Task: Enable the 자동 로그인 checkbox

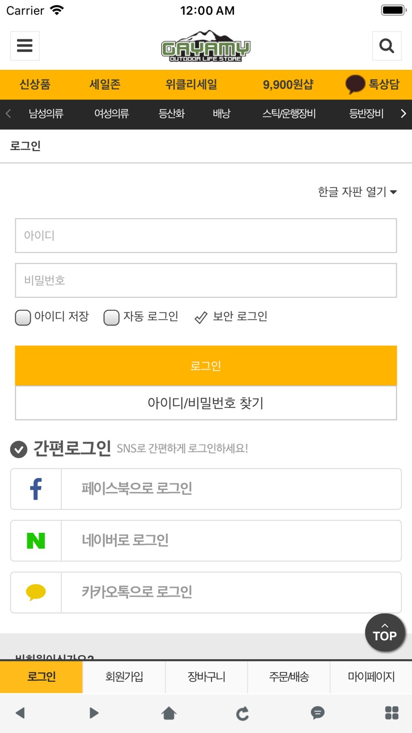Action: [x=111, y=317]
